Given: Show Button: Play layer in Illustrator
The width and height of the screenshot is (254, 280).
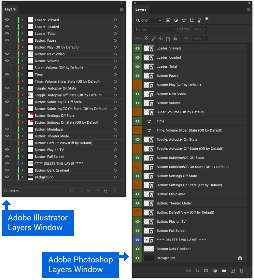Looking at the screenshot, I should [x=7, y=47].
